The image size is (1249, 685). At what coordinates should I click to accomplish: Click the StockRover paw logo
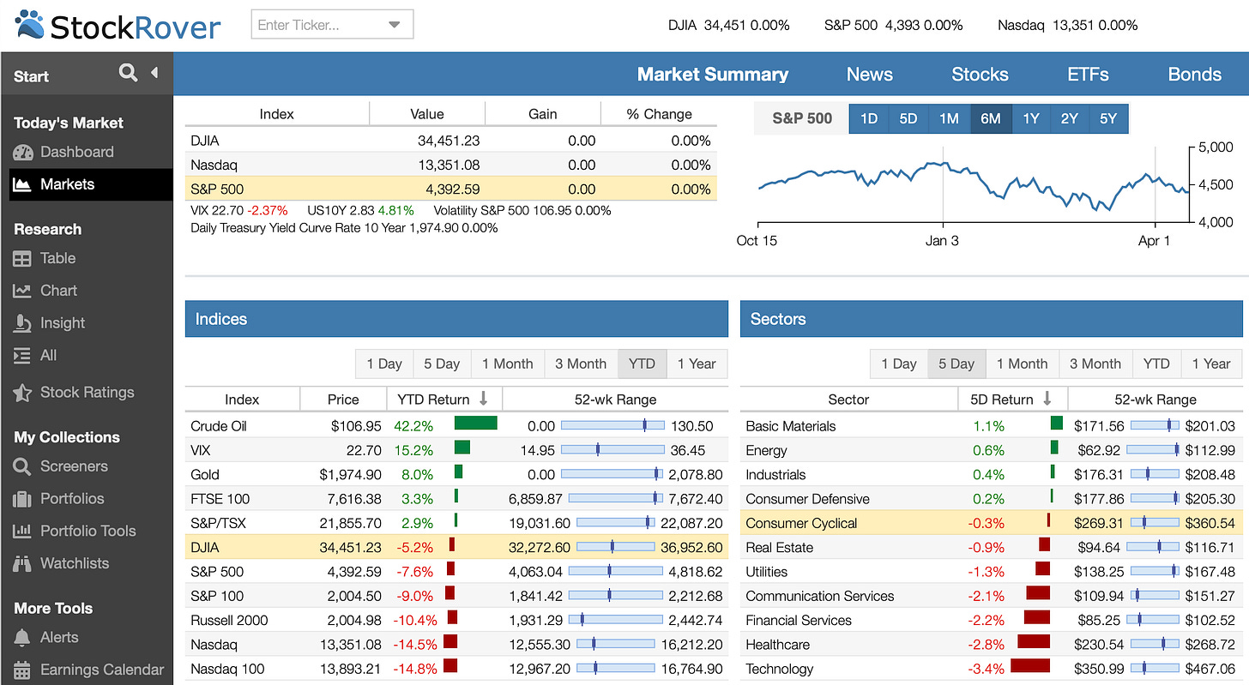coord(30,25)
